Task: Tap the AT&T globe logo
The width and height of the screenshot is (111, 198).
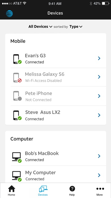Action: [x=9, y=13]
